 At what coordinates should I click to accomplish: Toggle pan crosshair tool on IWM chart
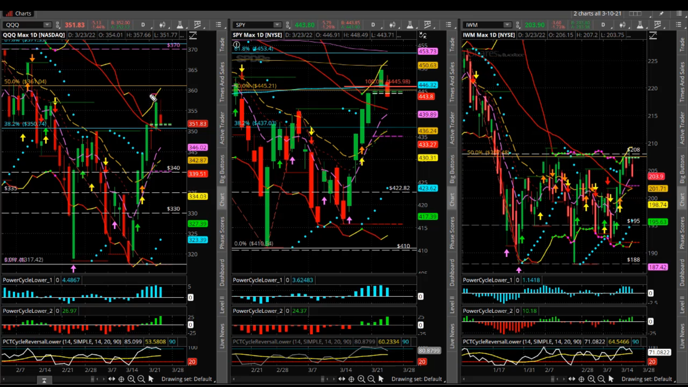[x=581, y=379]
